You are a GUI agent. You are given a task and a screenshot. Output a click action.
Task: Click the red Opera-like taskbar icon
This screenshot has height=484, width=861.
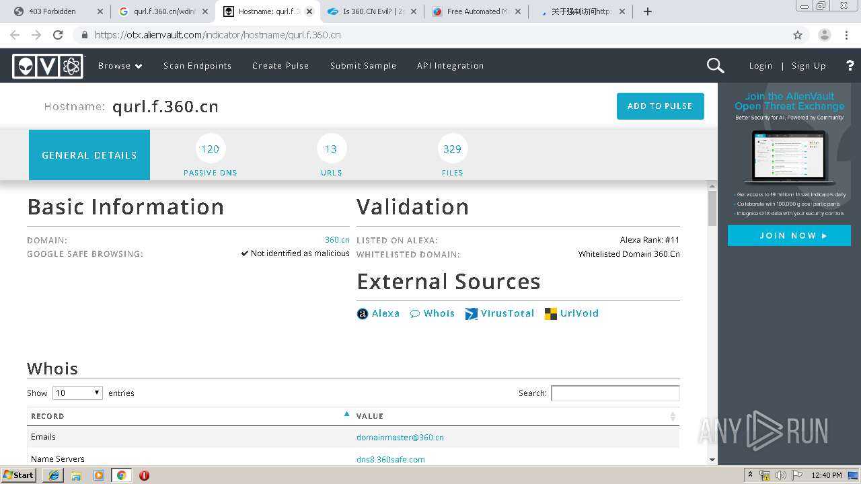[x=144, y=475]
